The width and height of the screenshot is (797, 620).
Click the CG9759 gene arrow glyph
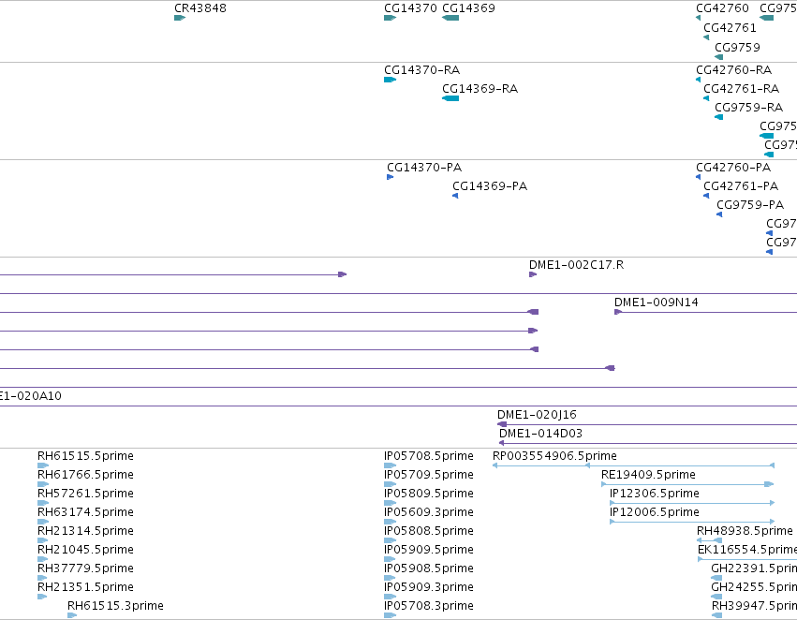718,57
